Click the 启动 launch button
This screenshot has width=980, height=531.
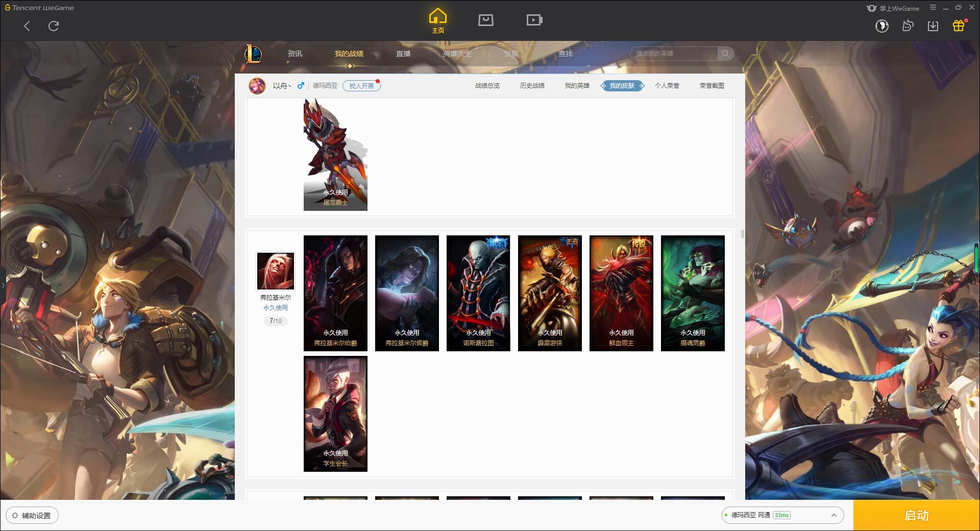917,516
